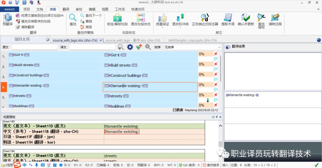Switch to the 文档 ribbon tab
This screenshot has height=168, width=322.
click(40, 9)
